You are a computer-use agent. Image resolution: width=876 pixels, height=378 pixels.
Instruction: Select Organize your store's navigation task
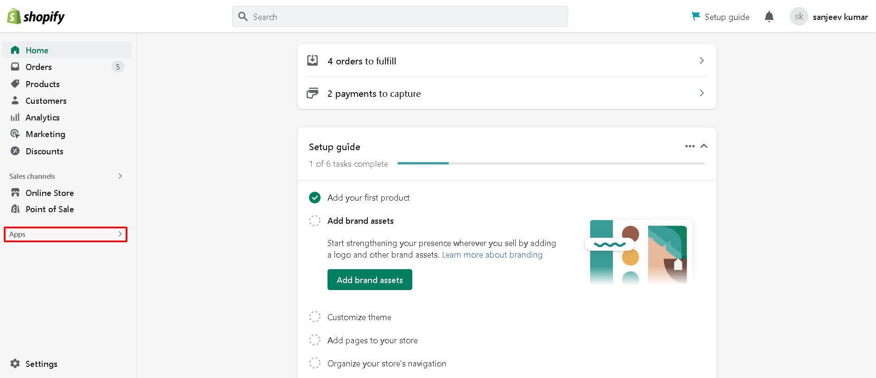(387, 364)
